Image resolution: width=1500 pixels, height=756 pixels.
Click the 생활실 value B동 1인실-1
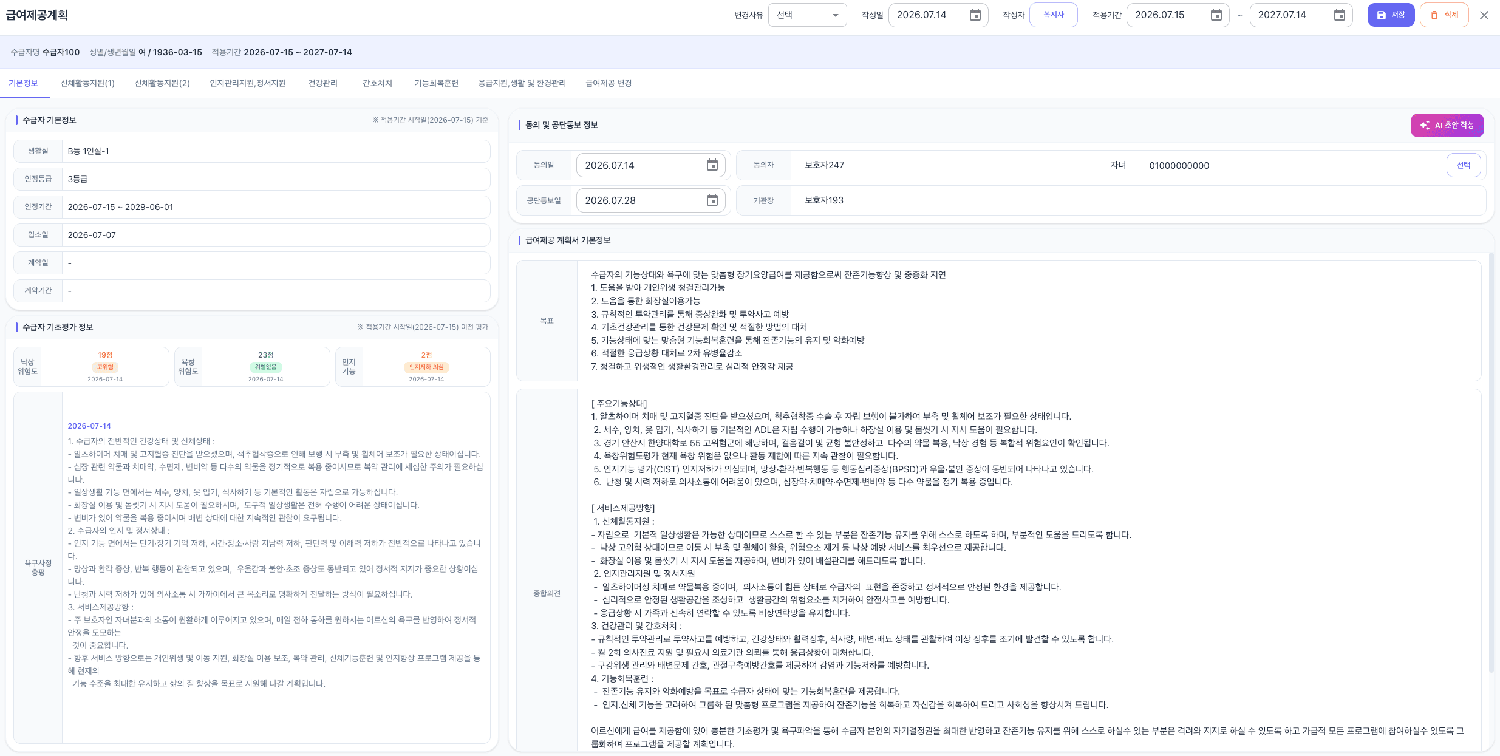coord(89,151)
